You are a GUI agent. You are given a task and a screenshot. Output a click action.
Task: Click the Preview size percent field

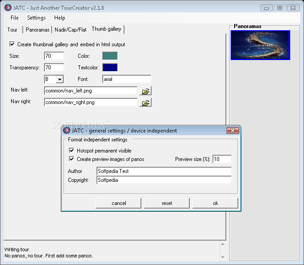click(222, 159)
